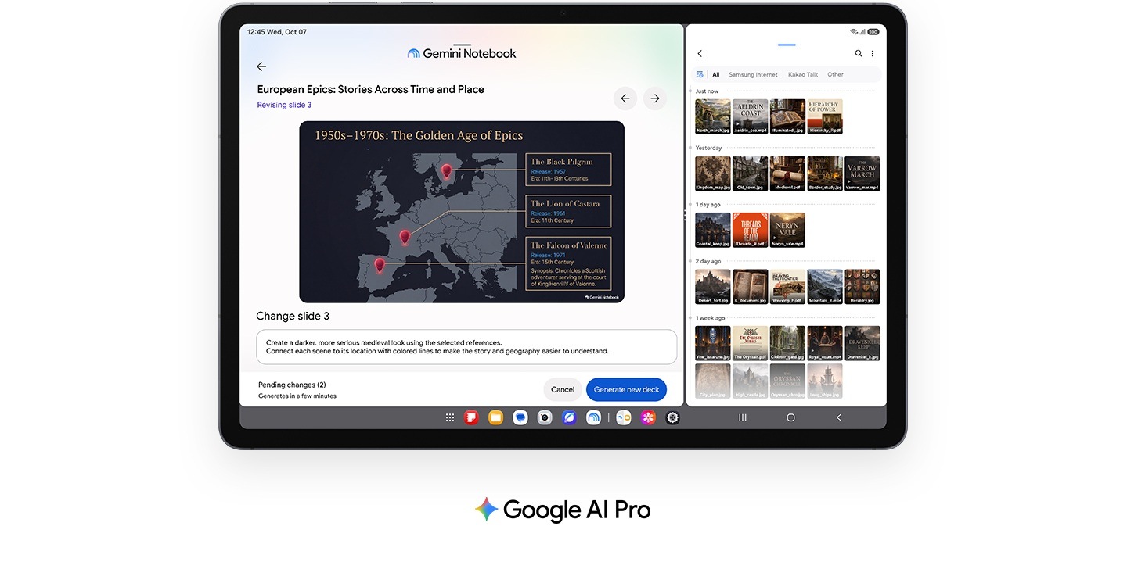Open the three-dot more options menu
Viewport: 1127px width, 587px height.
click(873, 54)
